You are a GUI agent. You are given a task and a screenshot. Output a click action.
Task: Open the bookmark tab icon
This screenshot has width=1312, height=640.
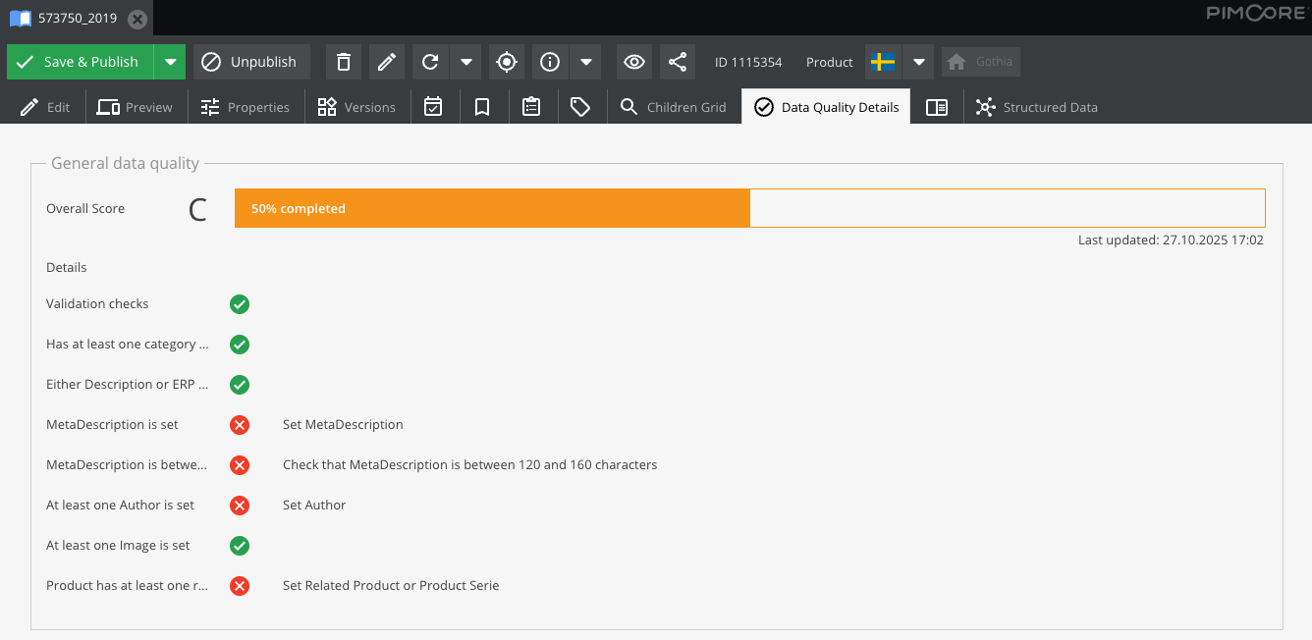[x=482, y=107]
